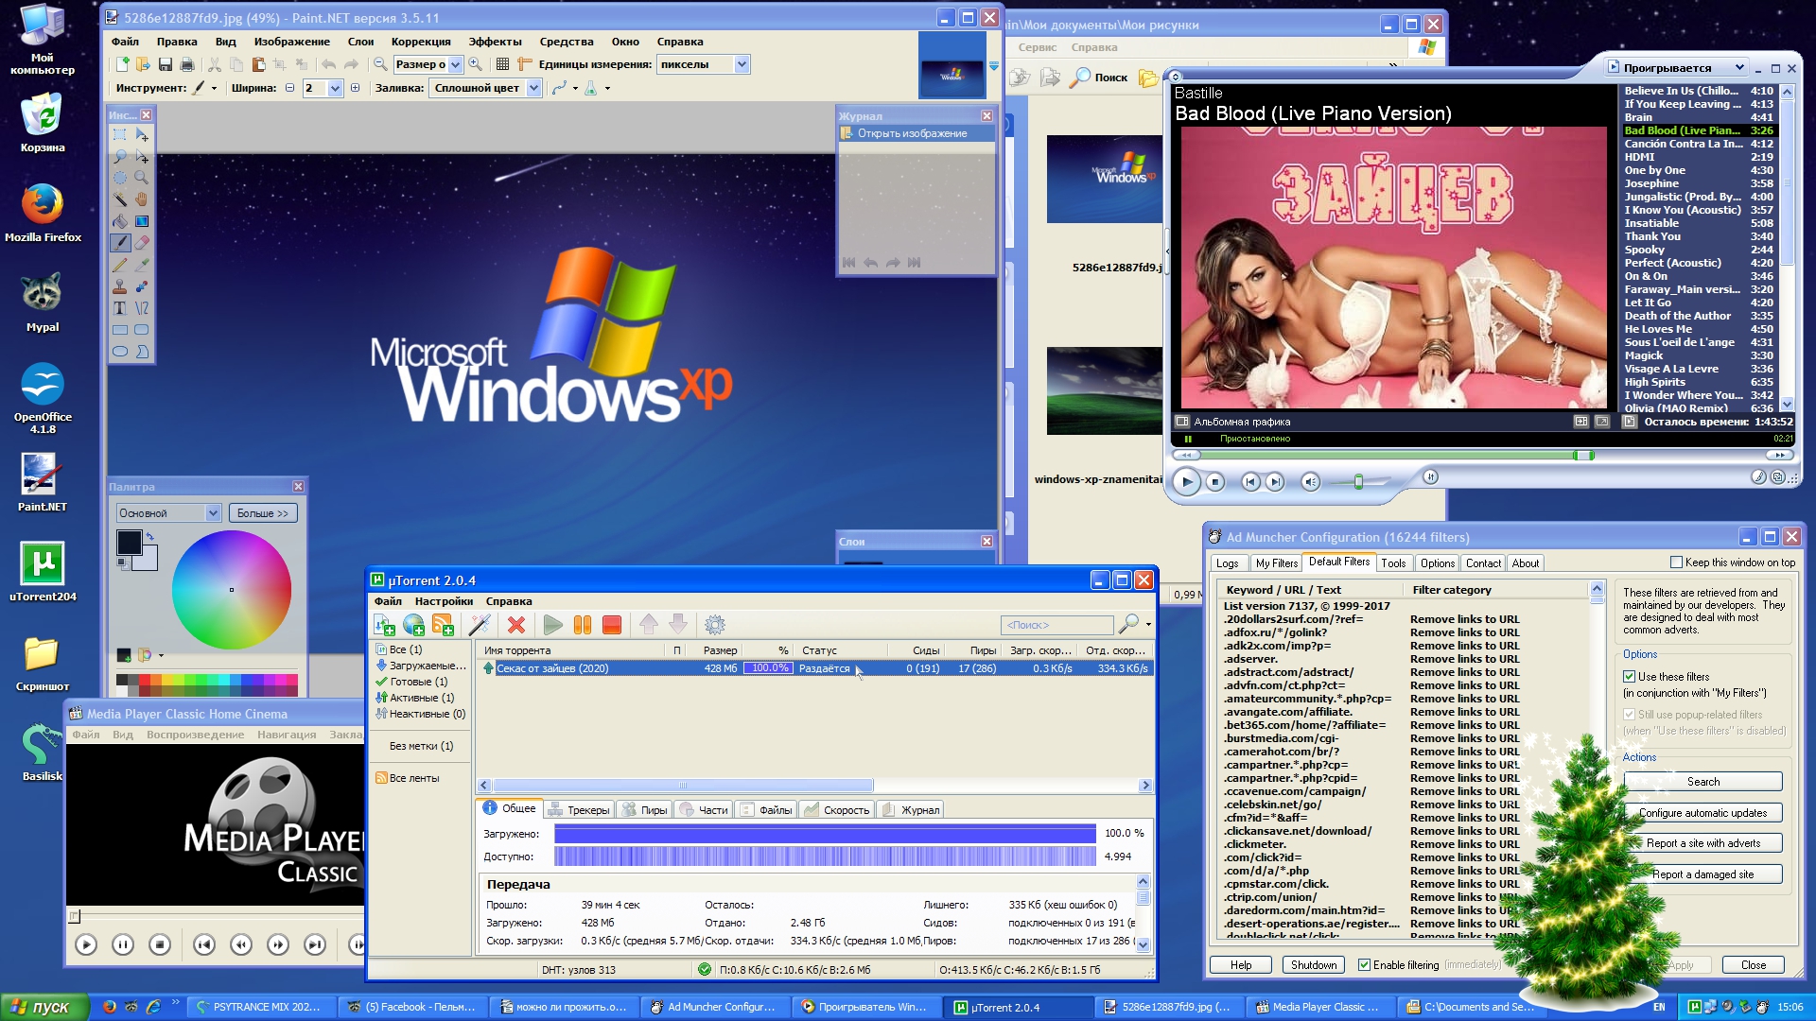Click Next track in Windows Media Player
Screen dimensions: 1816x1021
[x=1275, y=482]
